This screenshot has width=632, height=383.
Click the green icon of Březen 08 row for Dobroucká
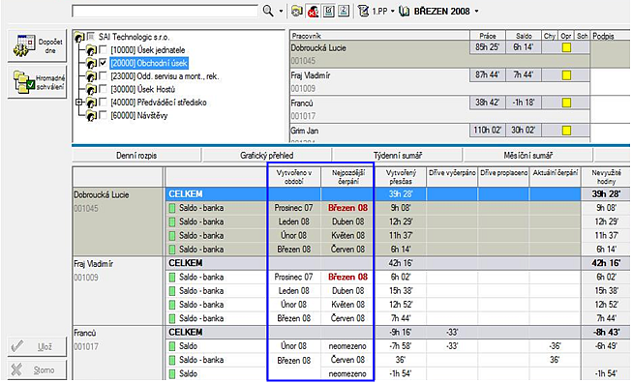[172, 250]
